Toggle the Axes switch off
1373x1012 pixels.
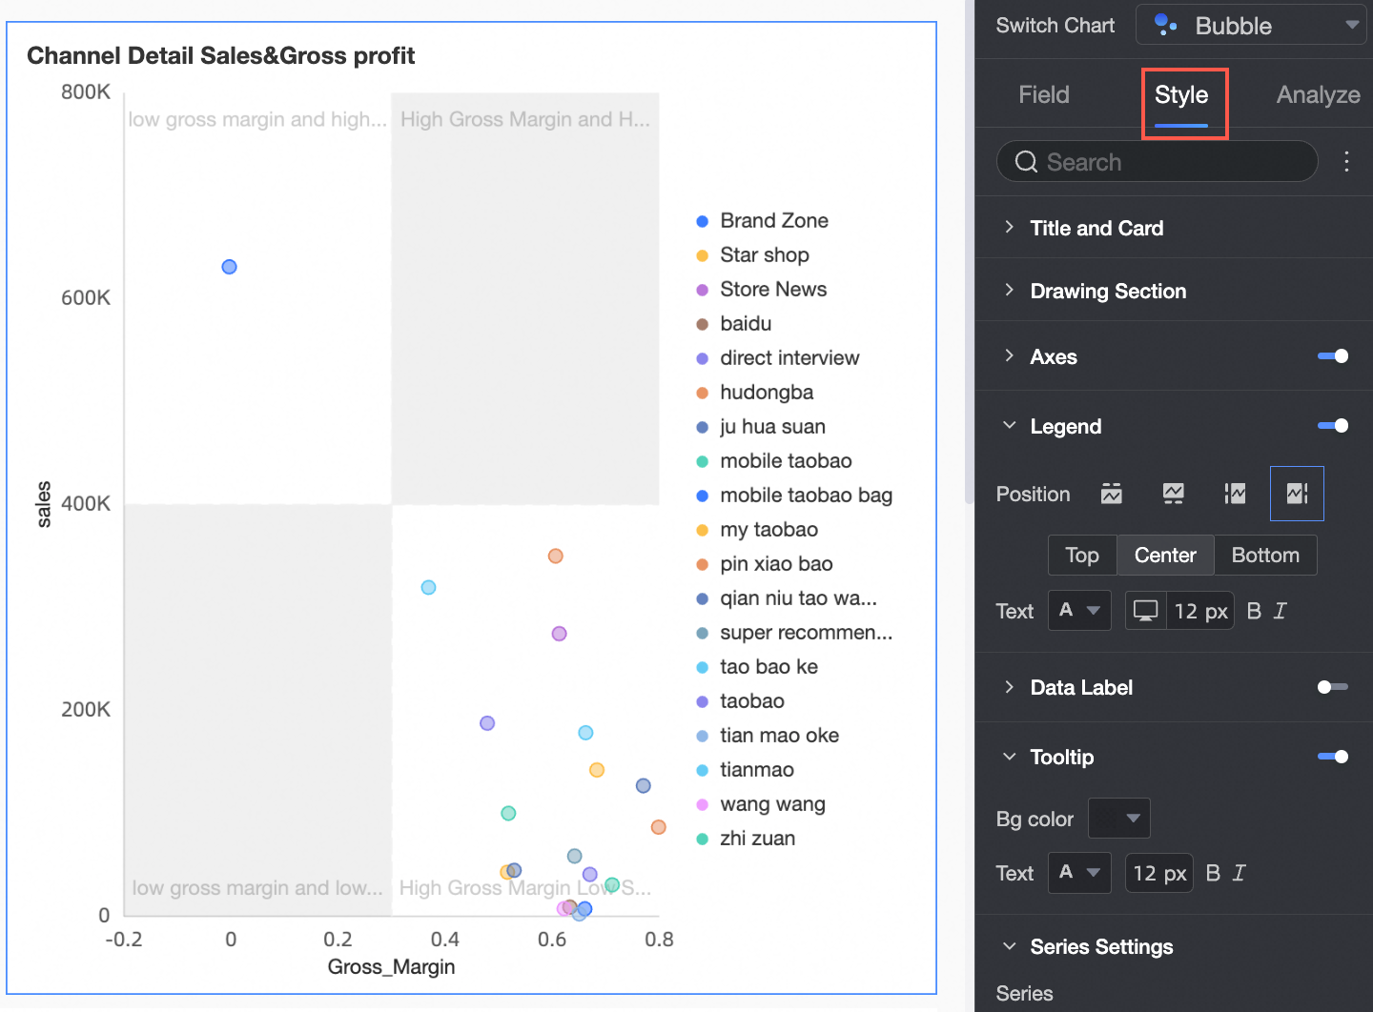tap(1333, 356)
